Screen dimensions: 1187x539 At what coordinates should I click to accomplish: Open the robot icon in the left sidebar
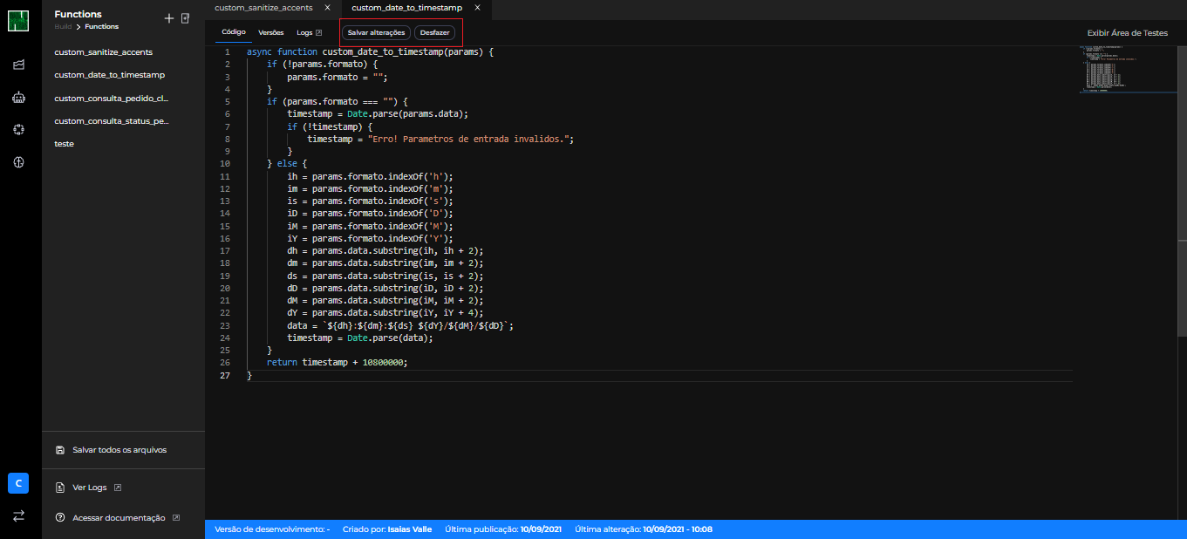[19, 98]
